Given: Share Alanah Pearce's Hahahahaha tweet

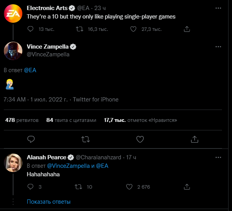Looking at the screenshot, I should point(187,187).
